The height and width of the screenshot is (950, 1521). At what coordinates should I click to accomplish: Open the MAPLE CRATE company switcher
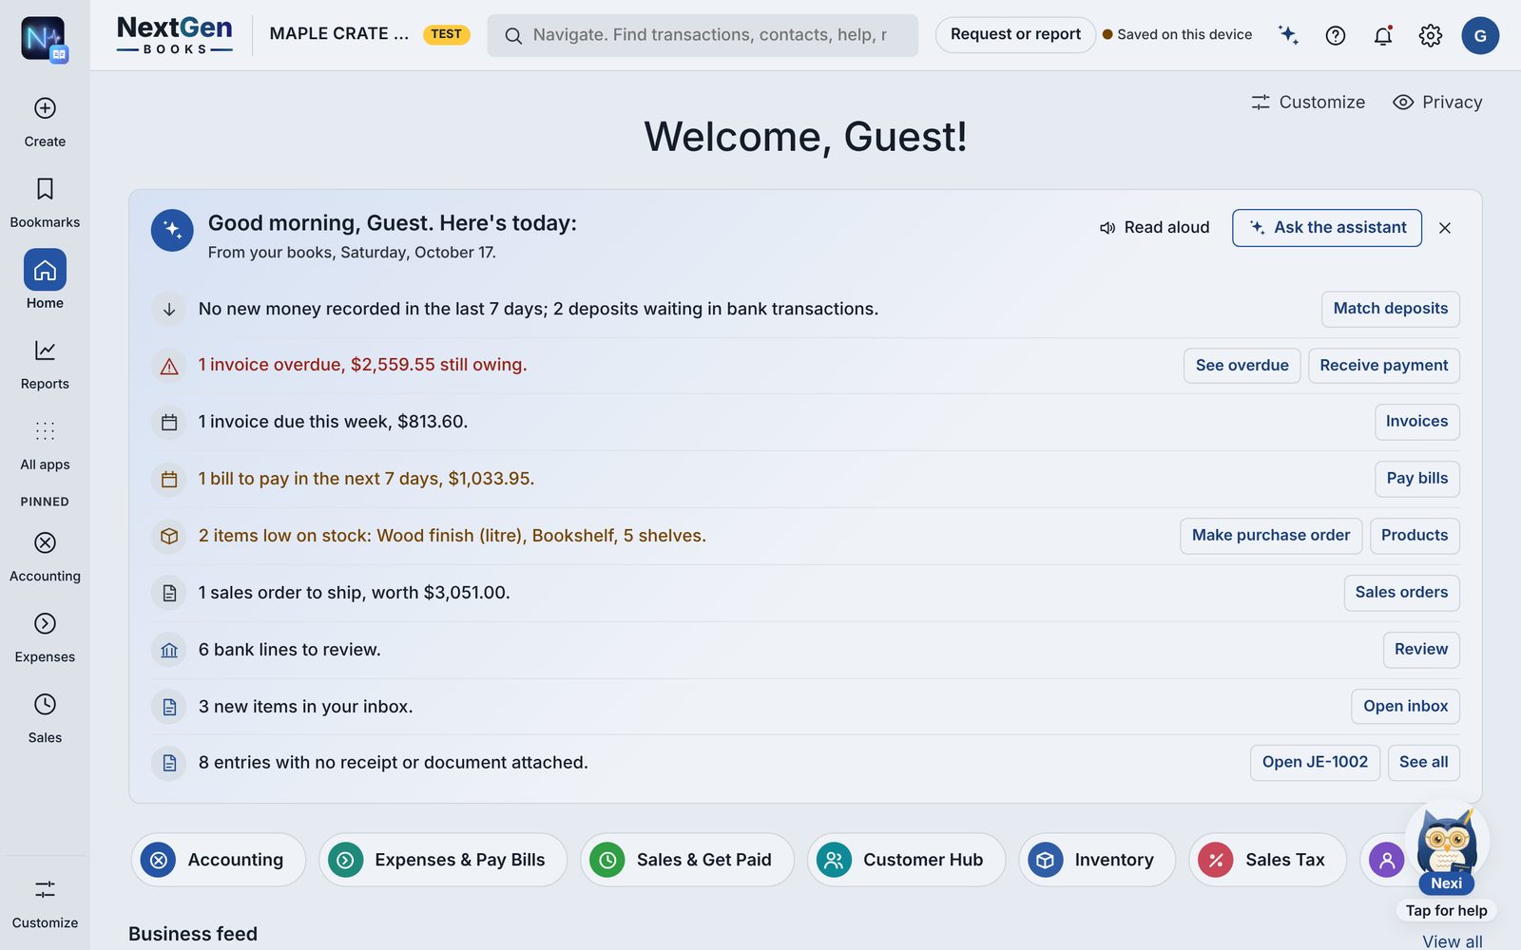tap(339, 34)
